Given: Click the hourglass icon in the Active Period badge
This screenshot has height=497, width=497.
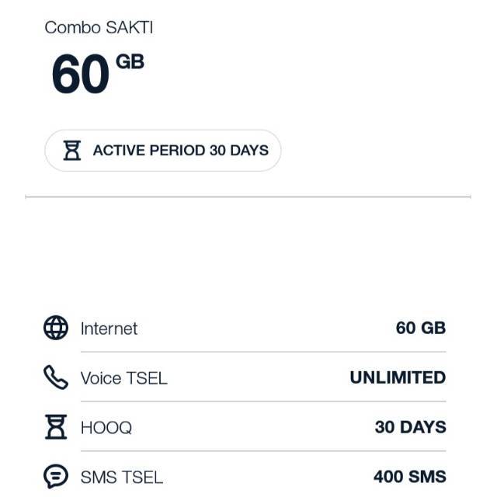Looking at the screenshot, I should (x=72, y=151).
